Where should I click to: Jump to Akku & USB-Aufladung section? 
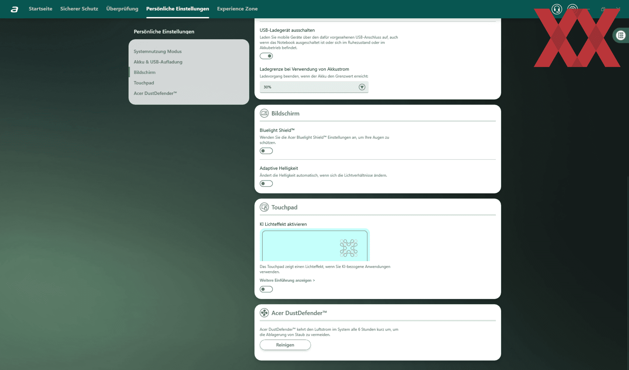158,62
